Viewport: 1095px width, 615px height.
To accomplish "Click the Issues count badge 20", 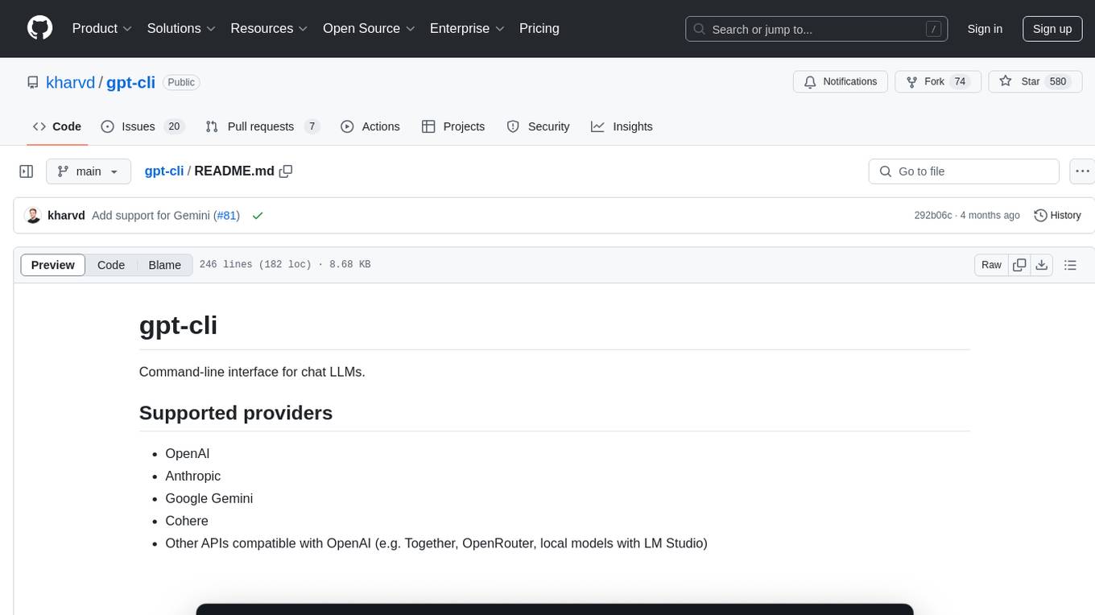I will pyautogui.click(x=174, y=126).
